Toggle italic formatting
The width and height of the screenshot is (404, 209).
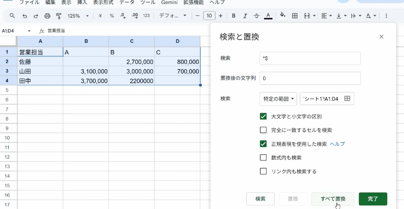(x=245, y=16)
